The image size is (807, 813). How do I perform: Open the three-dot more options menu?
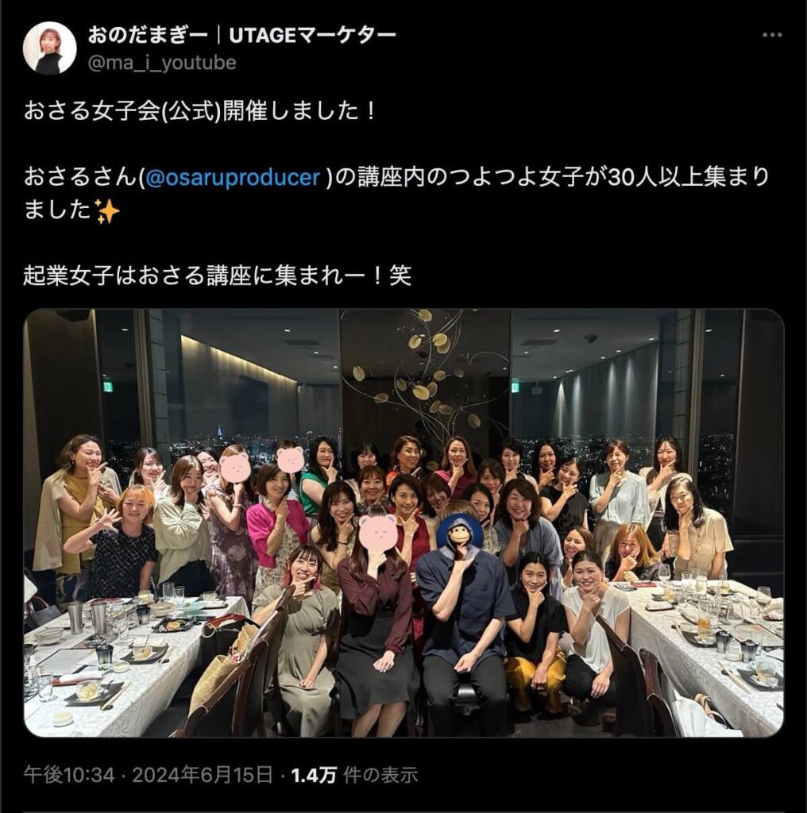(772, 35)
